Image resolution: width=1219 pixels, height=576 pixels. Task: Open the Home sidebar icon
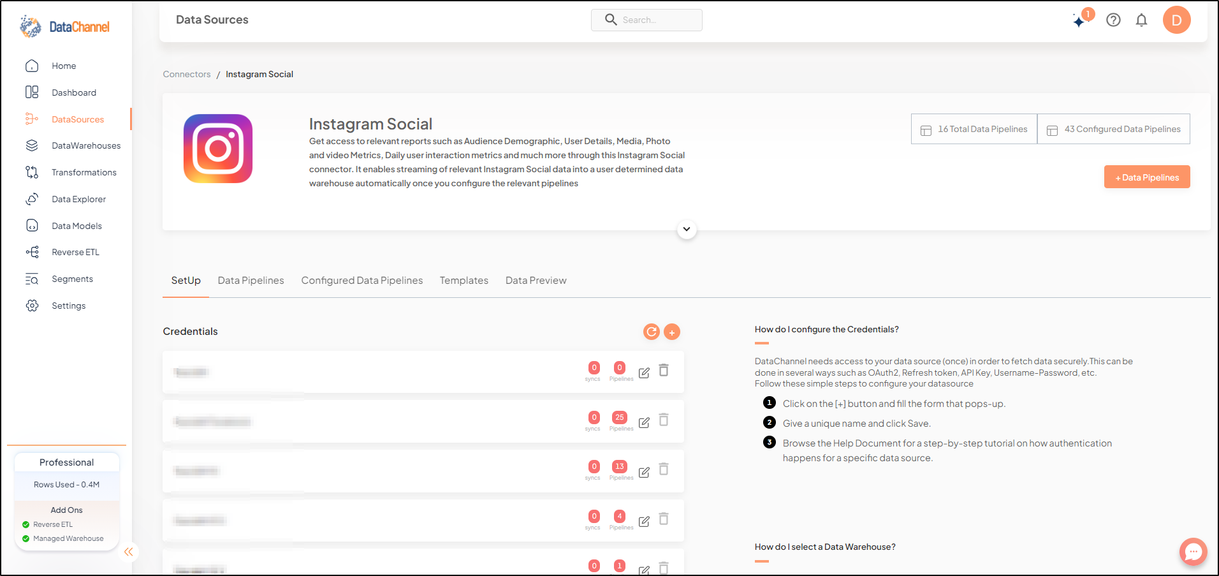[32, 66]
